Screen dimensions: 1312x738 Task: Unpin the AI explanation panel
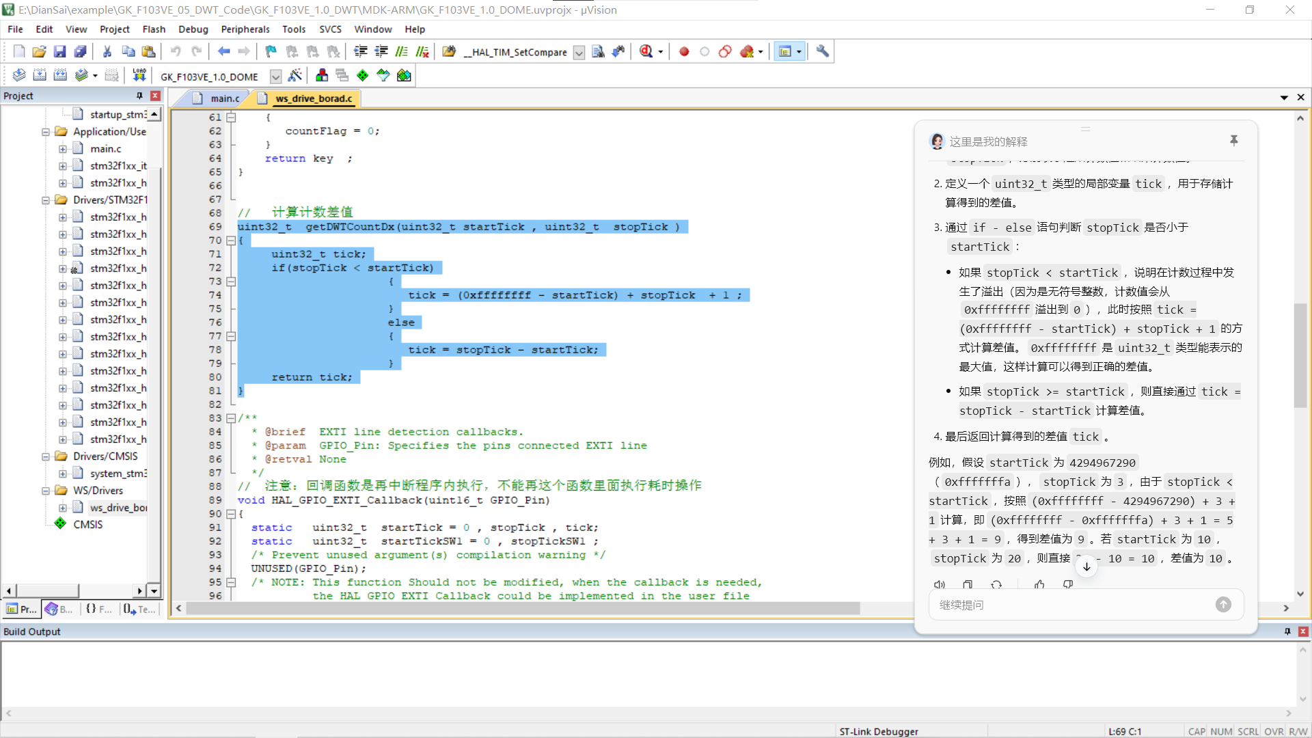click(1234, 140)
